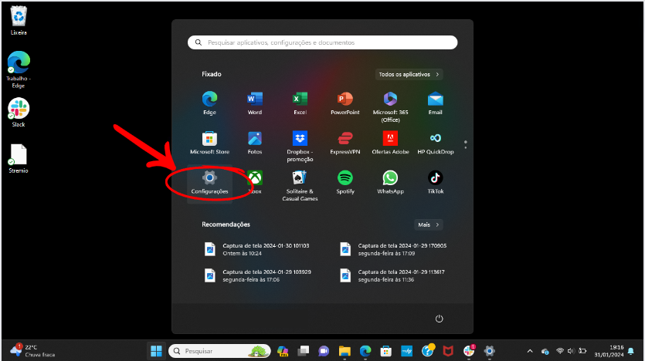Select Slack desktop shortcut

(x=19, y=113)
